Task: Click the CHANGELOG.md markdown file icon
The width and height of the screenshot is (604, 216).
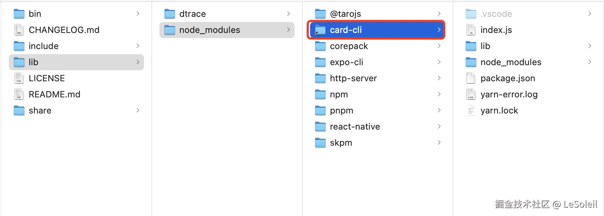Action: point(19,30)
